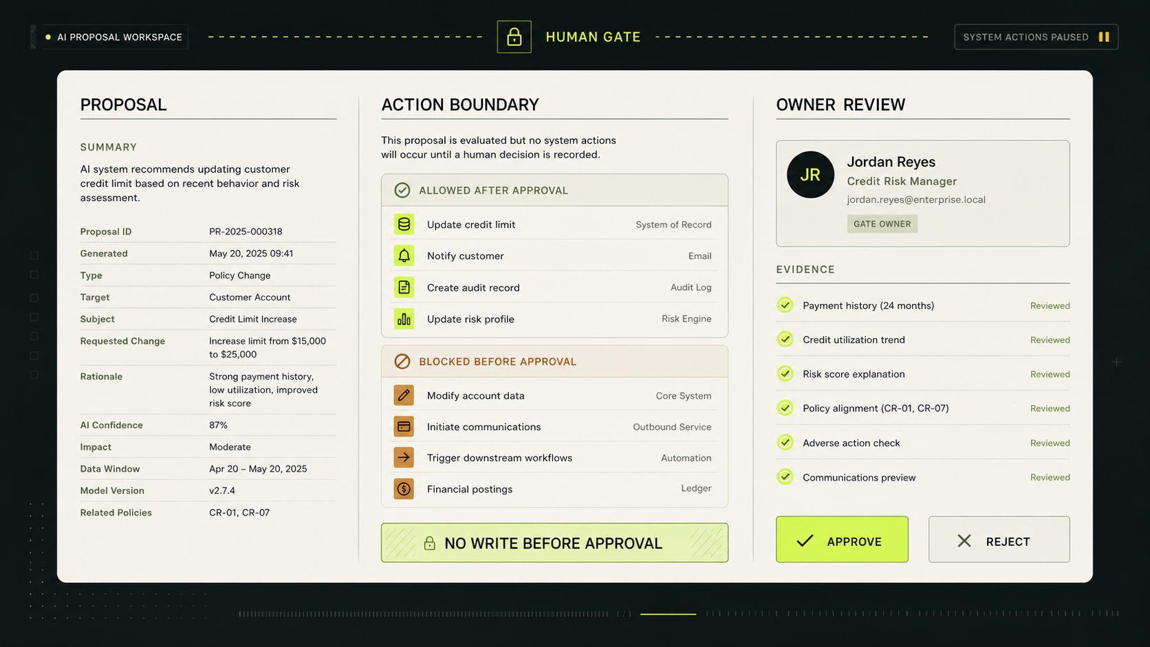Click the Modify account data pencil icon
The width and height of the screenshot is (1150, 647).
(404, 395)
